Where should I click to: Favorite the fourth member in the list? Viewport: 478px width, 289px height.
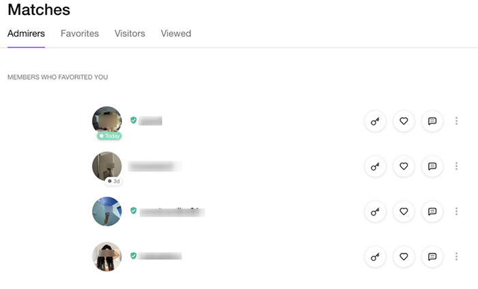(x=404, y=257)
